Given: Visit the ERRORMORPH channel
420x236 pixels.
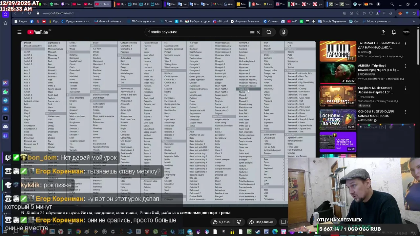Looking at the screenshot, I should 367,74.
